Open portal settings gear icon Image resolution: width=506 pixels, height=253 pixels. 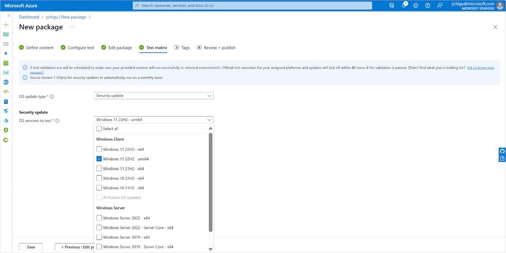[416, 5]
